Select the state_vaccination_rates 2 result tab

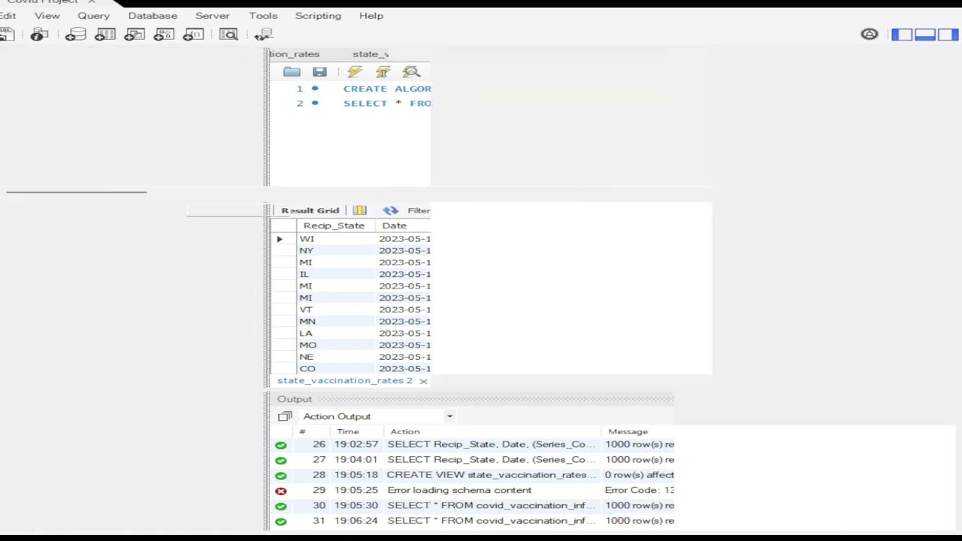click(x=345, y=381)
